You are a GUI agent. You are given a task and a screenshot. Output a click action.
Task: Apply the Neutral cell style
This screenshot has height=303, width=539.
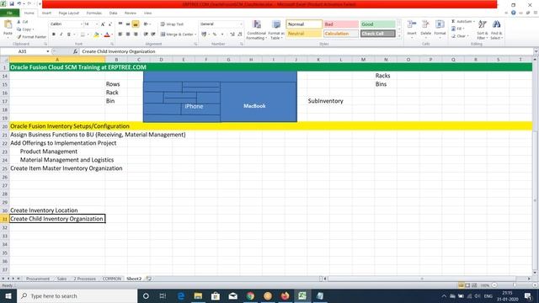point(304,34)
